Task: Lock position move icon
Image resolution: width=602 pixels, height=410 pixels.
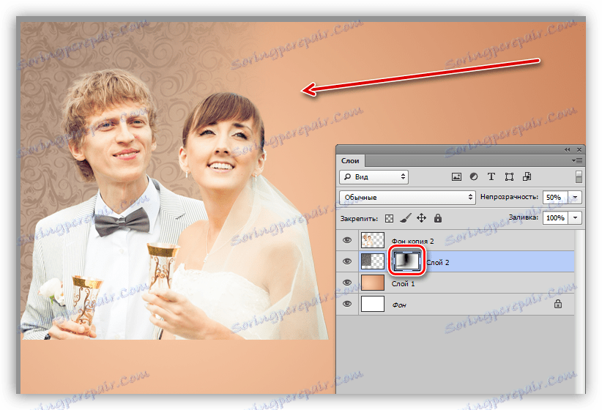Action: pos(421,218)
